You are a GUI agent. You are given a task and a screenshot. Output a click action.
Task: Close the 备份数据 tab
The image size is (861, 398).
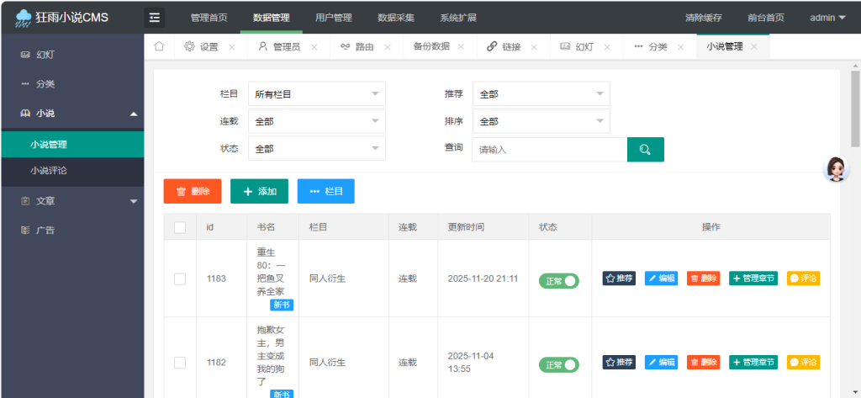[461, 47]
